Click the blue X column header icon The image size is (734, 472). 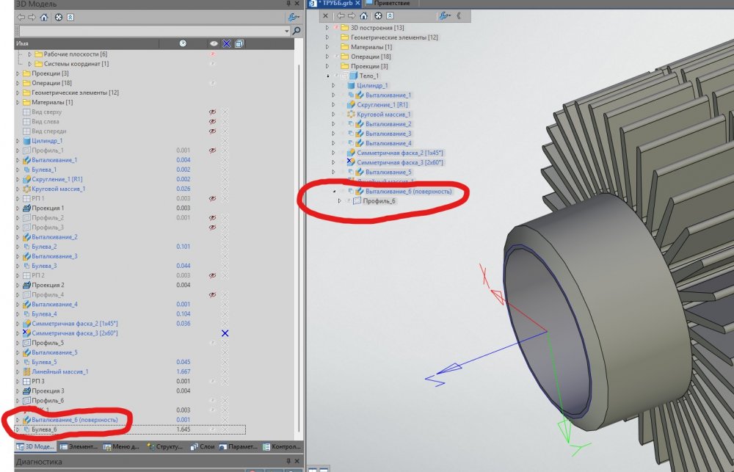coord(227,43)
